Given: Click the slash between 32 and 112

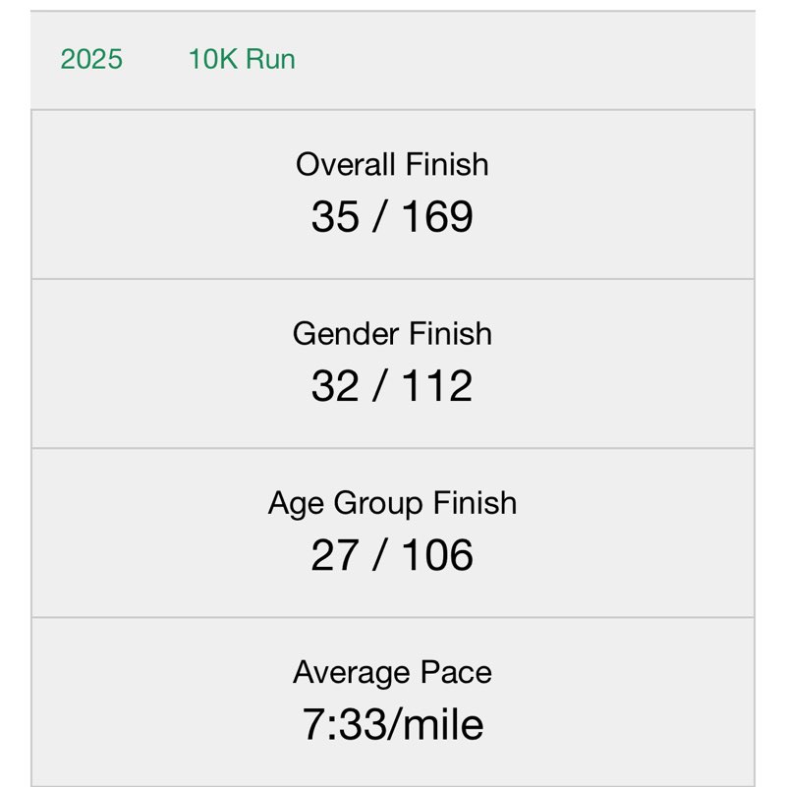Looking at the screenshot, I should (x=379, y=386).
